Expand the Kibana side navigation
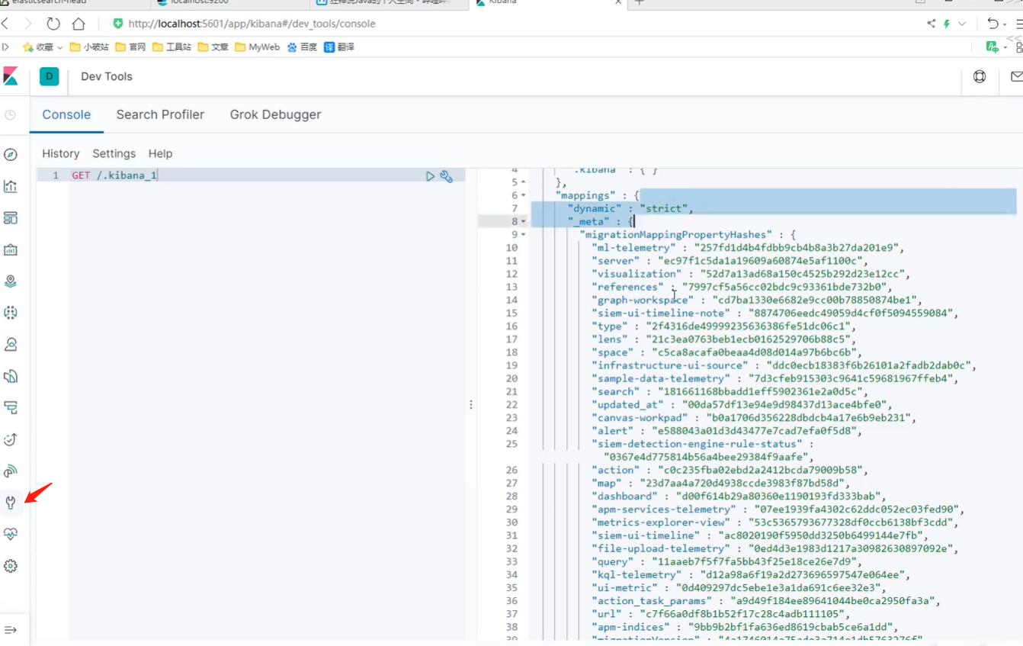The height and width of the screenshot is (646, 1023). [x=11, y=630]
